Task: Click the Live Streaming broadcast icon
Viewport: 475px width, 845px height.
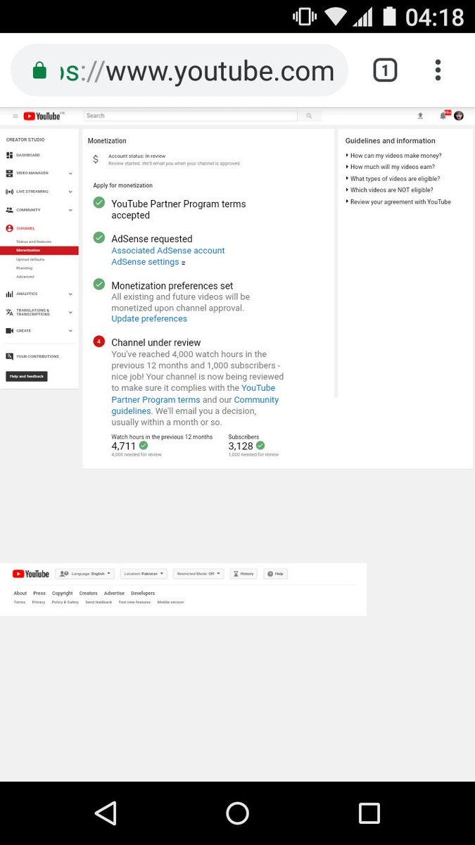Action: [9, 192]
